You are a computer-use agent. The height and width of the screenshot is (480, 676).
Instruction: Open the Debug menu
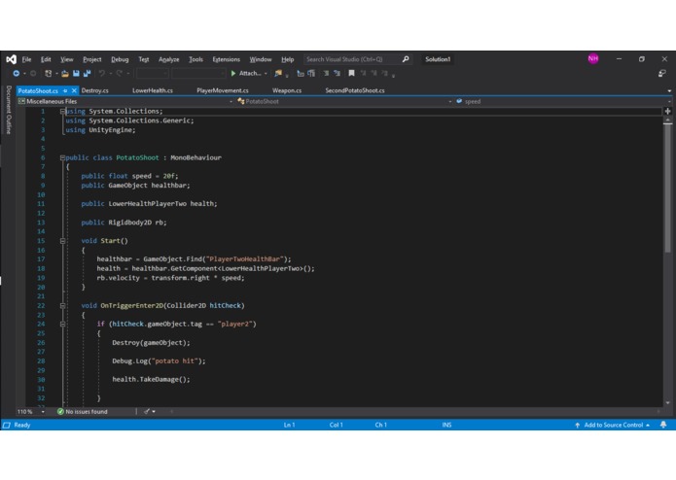point(120,59)
